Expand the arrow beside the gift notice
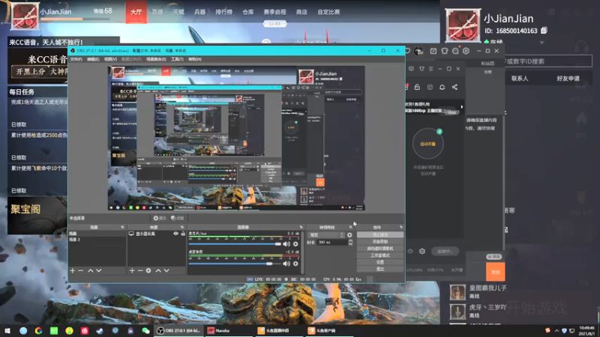The image size is (600, 337). (x=462, y=107)
